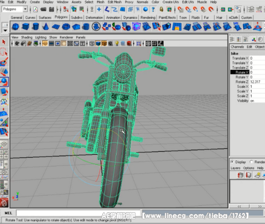This screenshot has height=224, width=265.
Task: Open the Mesh menu
Action: 100,2
